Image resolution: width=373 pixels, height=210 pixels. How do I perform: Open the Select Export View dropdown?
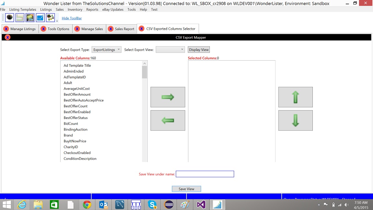pyautogui.click(x=170, y=50)
